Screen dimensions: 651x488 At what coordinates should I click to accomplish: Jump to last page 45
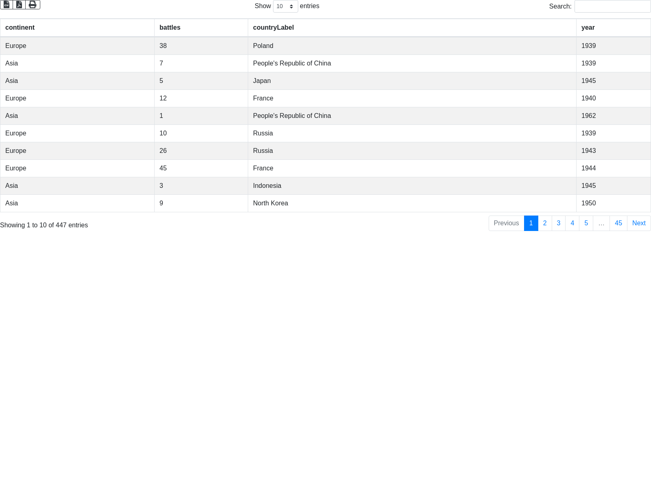click(618, 223)
